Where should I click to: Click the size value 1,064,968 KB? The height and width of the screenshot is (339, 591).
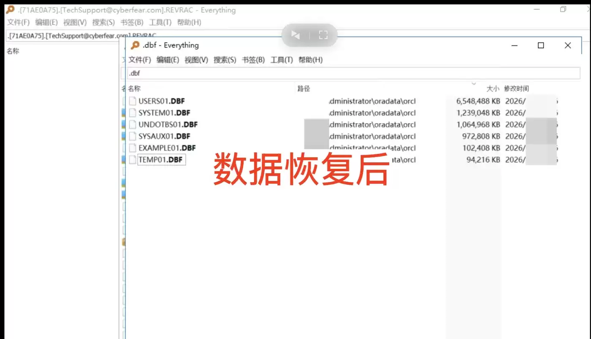pos(478,125)
